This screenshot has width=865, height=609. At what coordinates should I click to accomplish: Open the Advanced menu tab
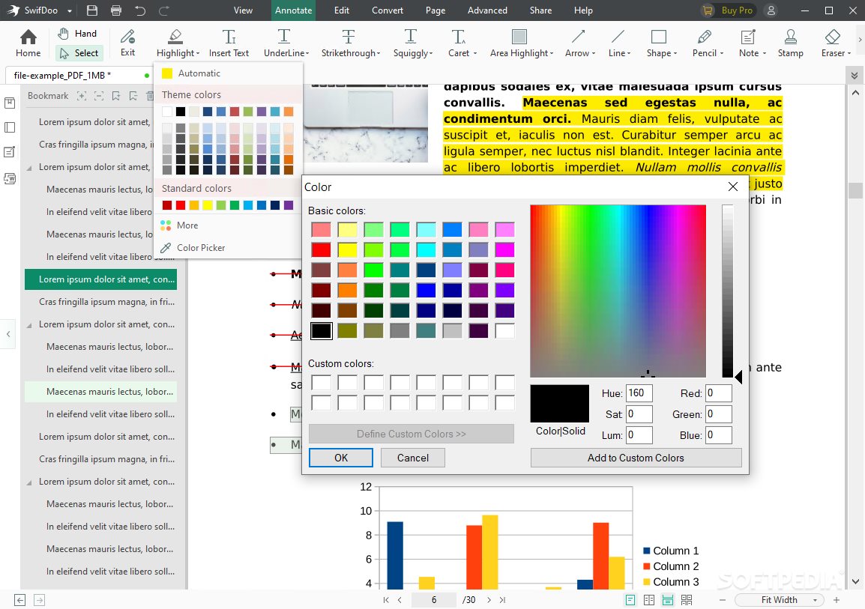[x=487, y=10]
